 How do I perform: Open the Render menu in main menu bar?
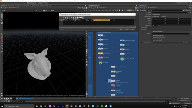point(7,3)
